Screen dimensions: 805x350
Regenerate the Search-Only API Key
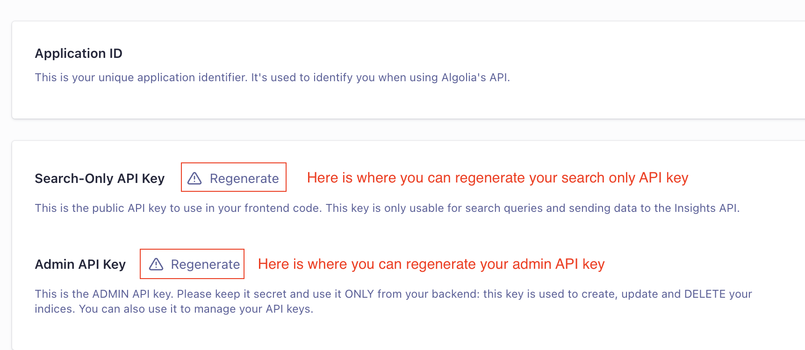[x=234, y=177]
